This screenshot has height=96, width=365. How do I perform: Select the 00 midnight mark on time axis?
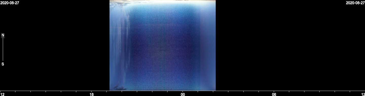tap(183, 94)
